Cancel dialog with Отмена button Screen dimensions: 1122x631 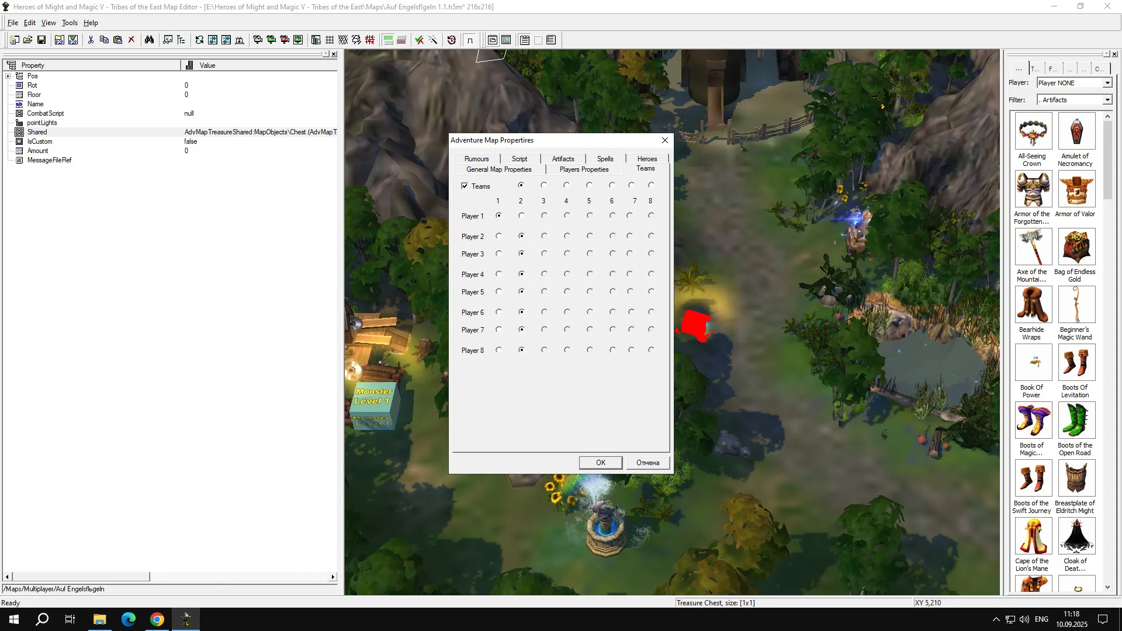pyautogui.click(x=648, y=463)
